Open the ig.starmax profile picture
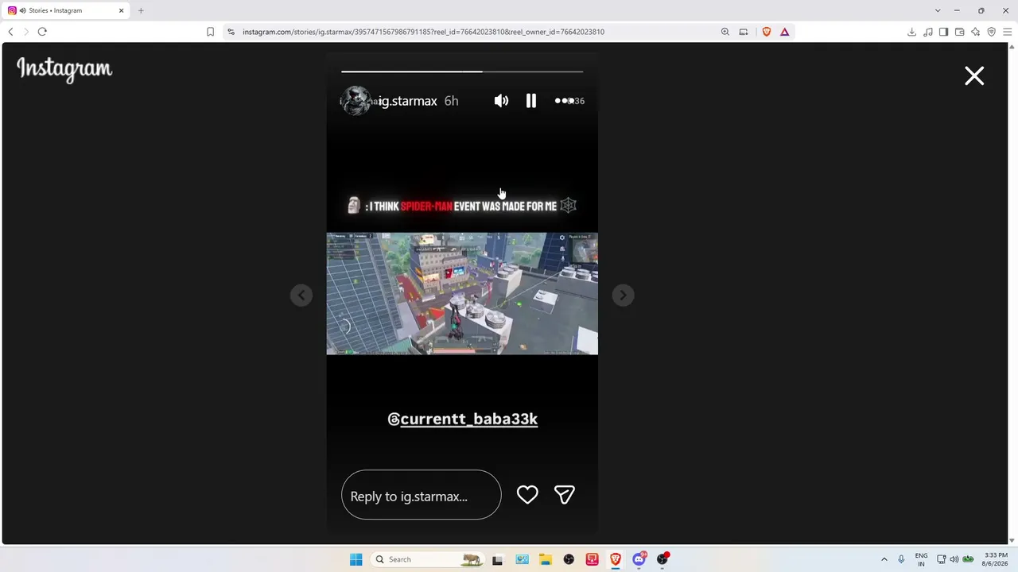 [356, 101]
